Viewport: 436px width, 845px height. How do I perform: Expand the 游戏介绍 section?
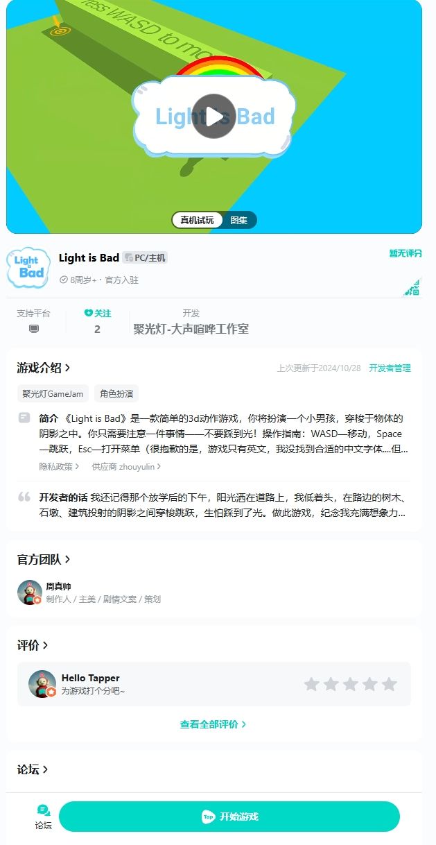point(44,368)
